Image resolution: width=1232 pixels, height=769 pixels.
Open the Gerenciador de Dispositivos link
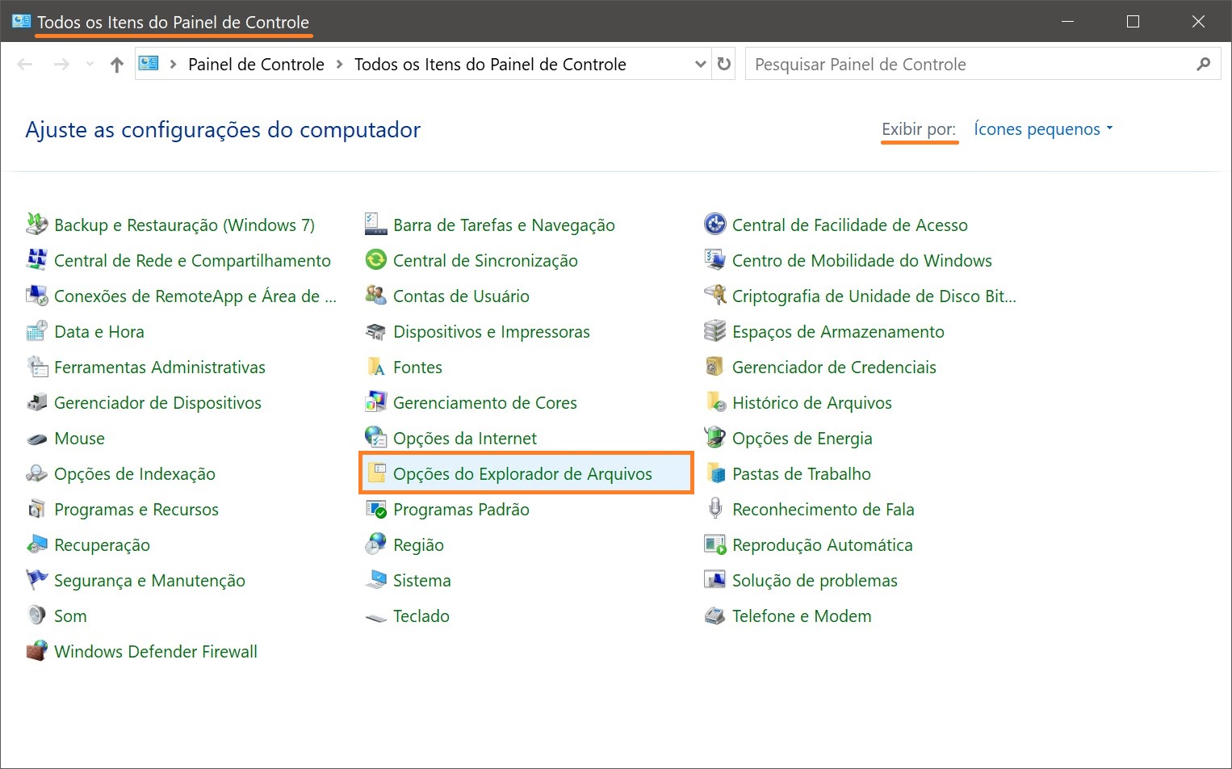pos(157,403)
